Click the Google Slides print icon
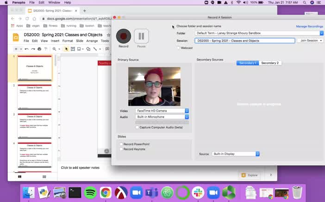Screen dimensions: 325x202 (39, 49)
